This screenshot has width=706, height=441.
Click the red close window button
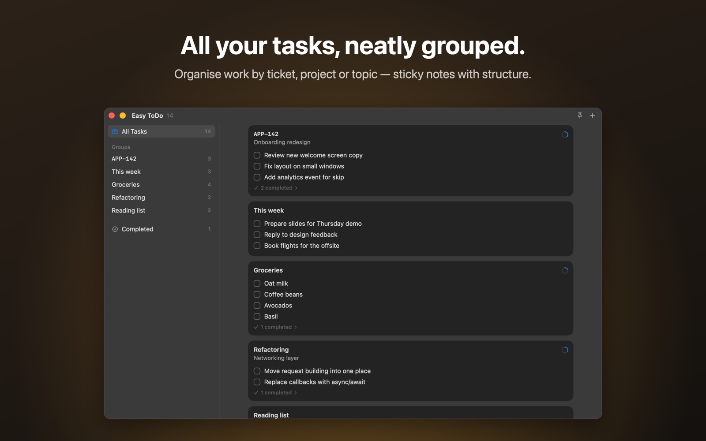pos(112,116)
